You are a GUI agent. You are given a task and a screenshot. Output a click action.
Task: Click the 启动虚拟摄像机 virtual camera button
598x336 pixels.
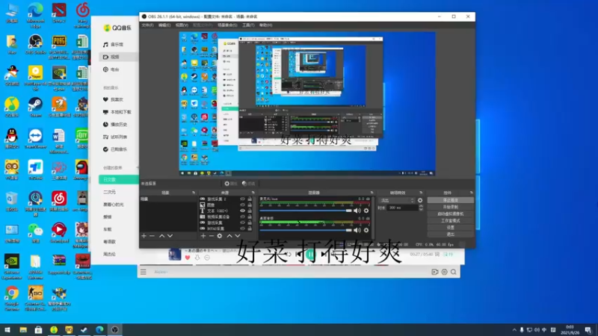pos(451,214)
